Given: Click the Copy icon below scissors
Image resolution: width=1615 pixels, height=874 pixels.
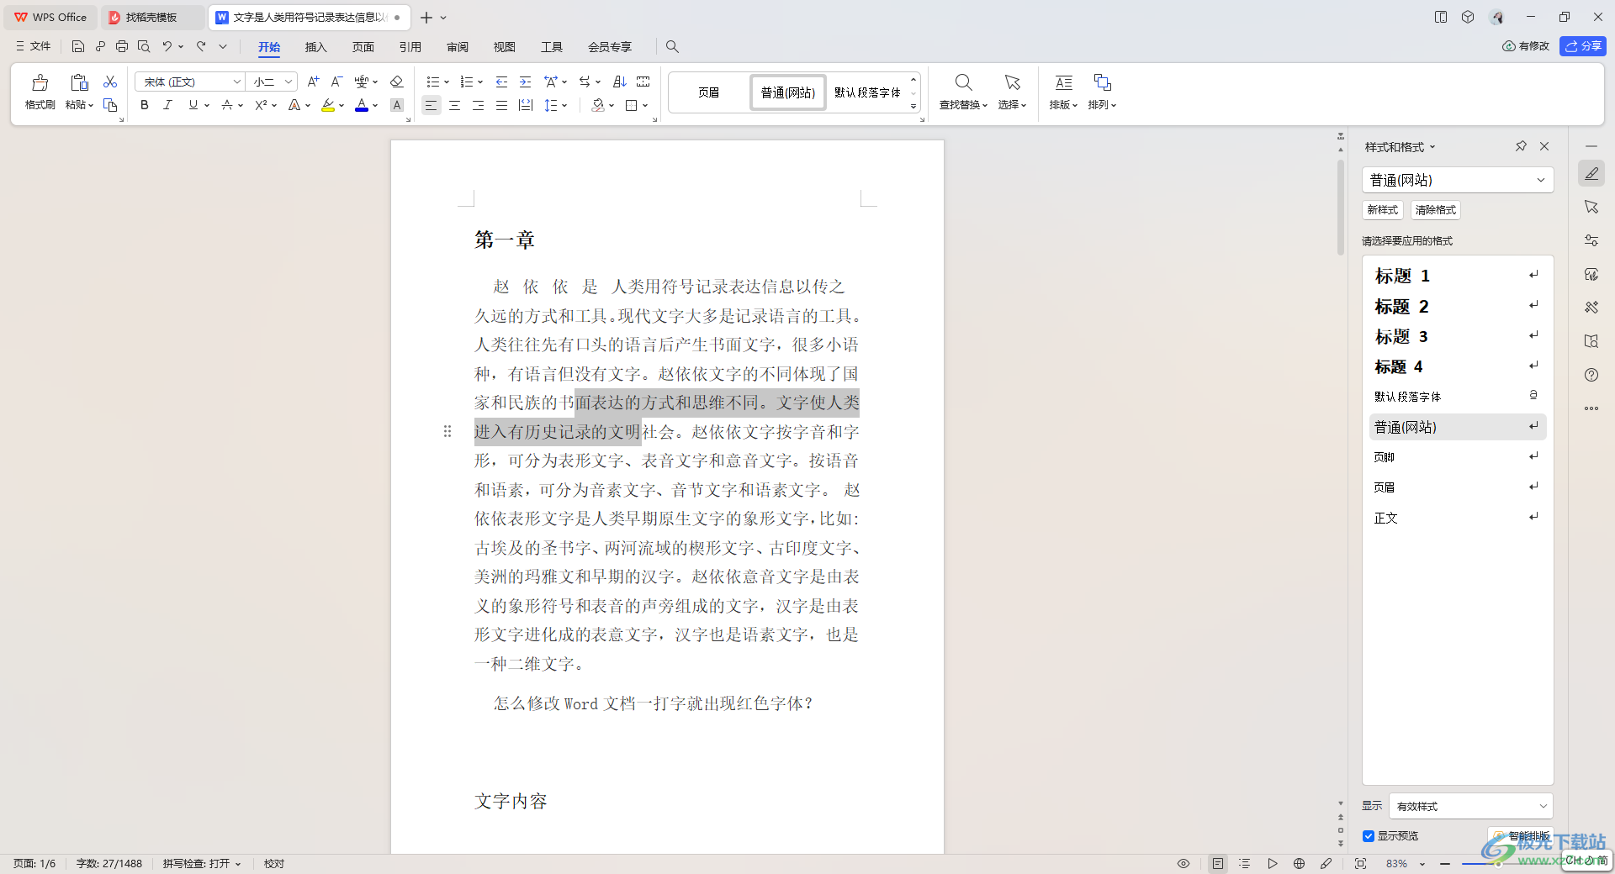Looking at the screenshot, I should point(110,105).
